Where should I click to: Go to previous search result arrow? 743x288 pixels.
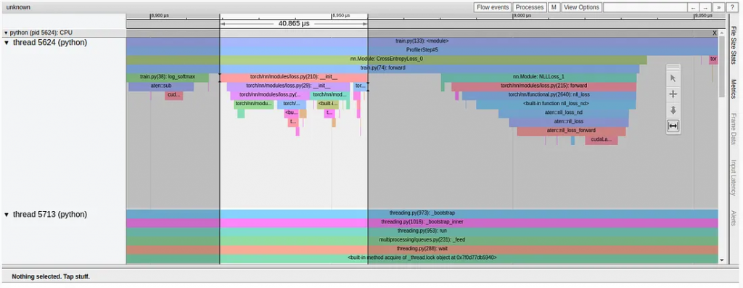coord(693,7)
